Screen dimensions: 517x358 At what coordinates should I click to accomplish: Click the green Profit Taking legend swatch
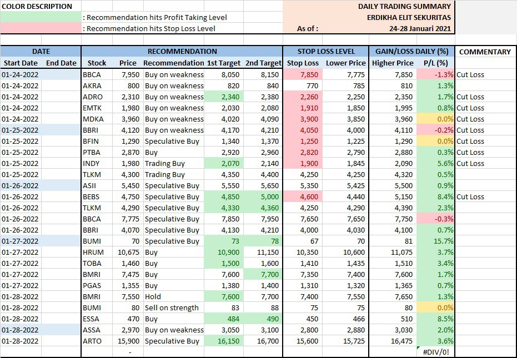pos(41,17)
